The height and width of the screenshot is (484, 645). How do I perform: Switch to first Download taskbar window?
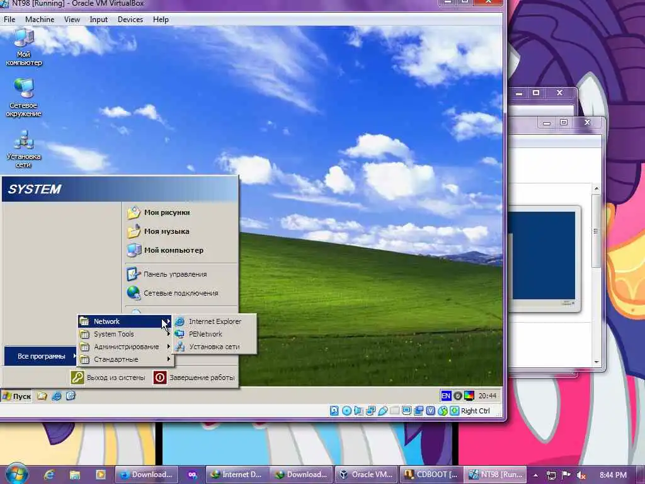click(146, 475)
